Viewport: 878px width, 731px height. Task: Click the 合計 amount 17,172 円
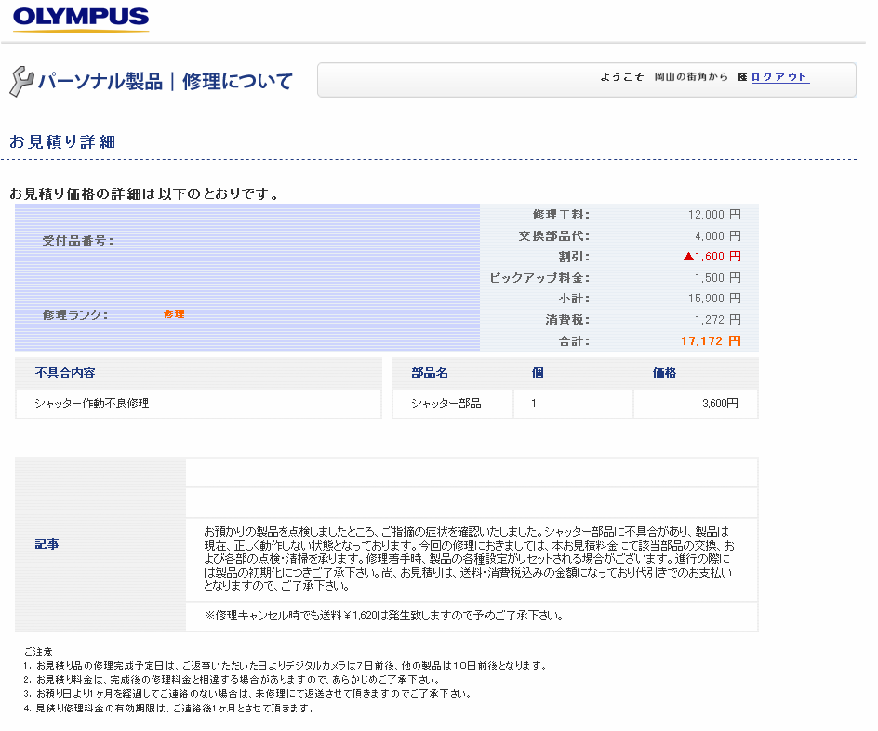coord(711,341)
